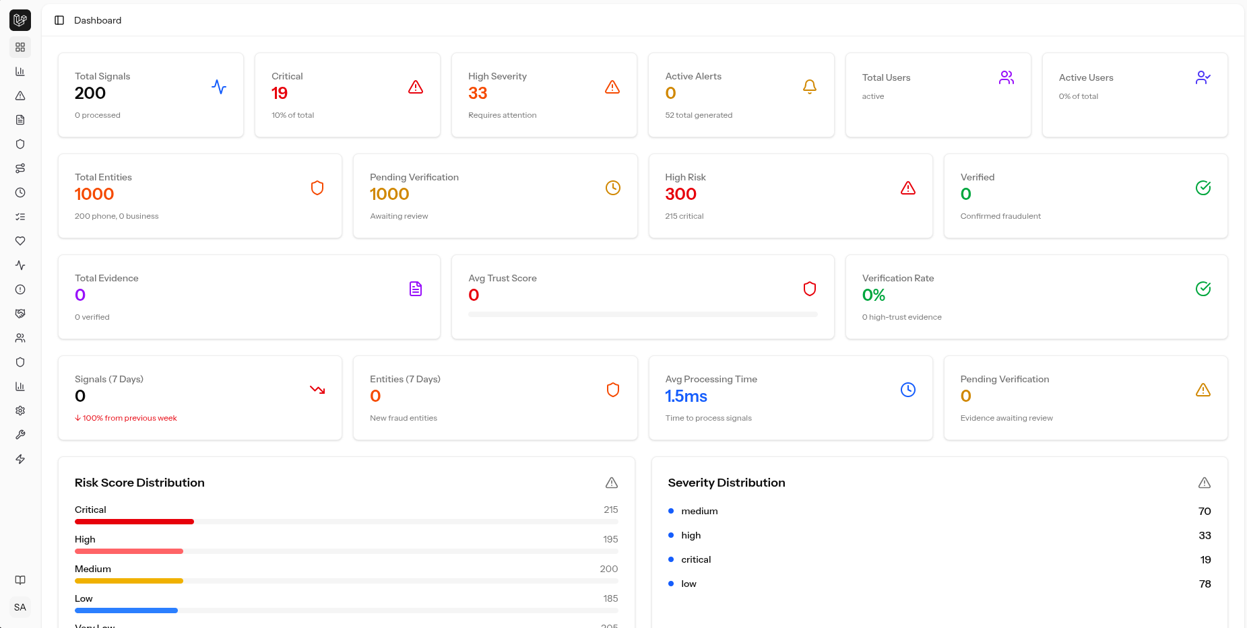Open the documentation book icon near bottom sidebar
The width and height of the screenshot is (1247, 628).
click(x=20, y=580)
